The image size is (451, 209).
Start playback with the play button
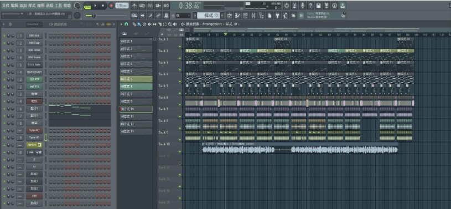coord(95,6)
